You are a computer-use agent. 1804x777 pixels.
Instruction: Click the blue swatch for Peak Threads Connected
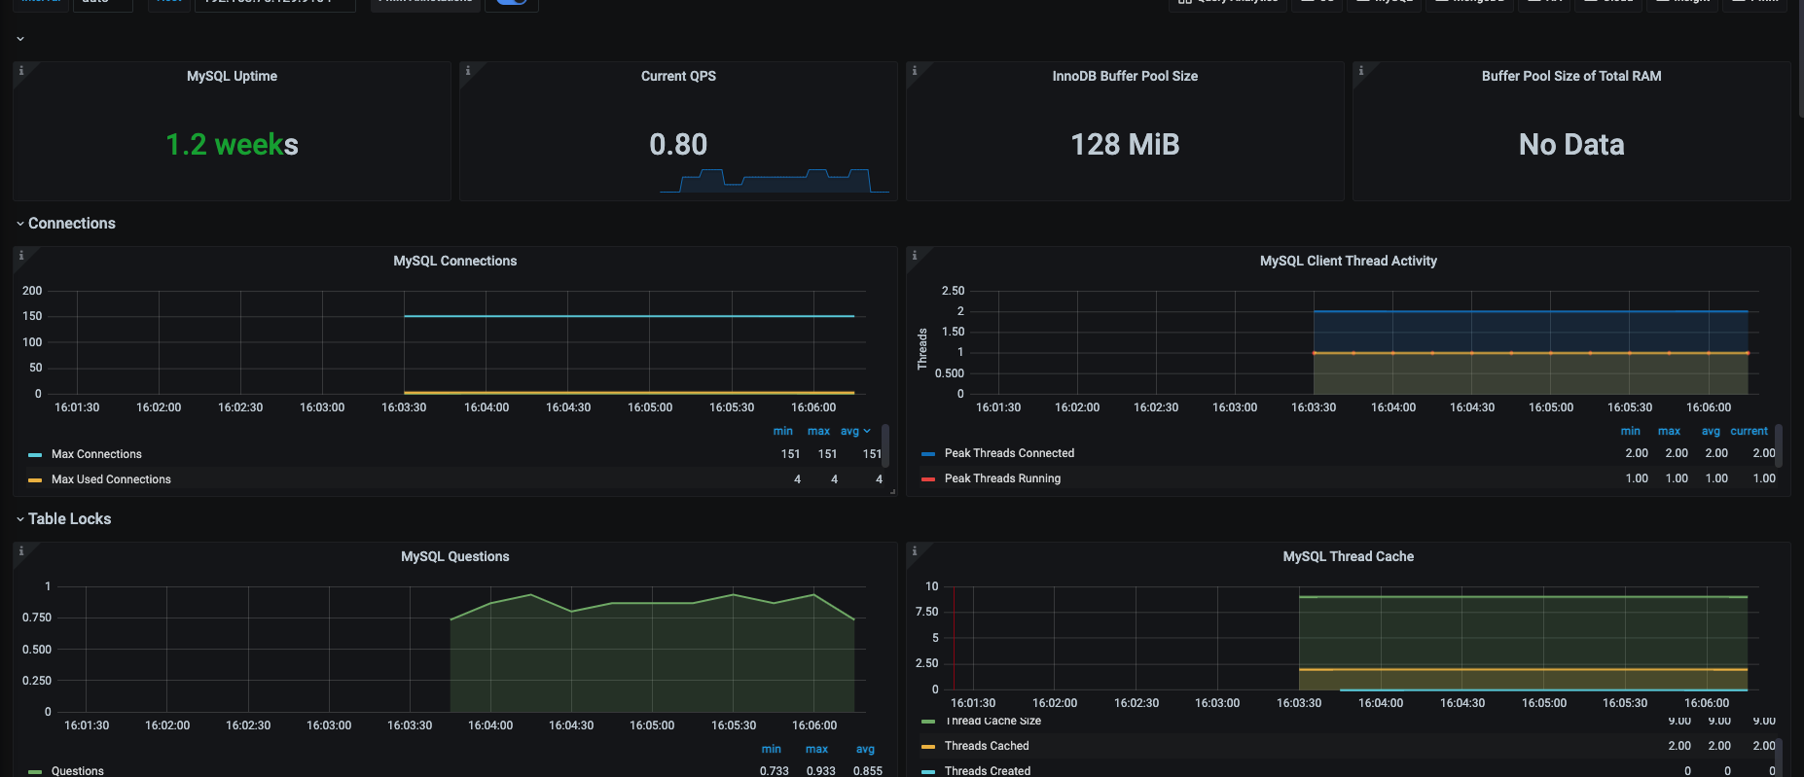(928, 453)
